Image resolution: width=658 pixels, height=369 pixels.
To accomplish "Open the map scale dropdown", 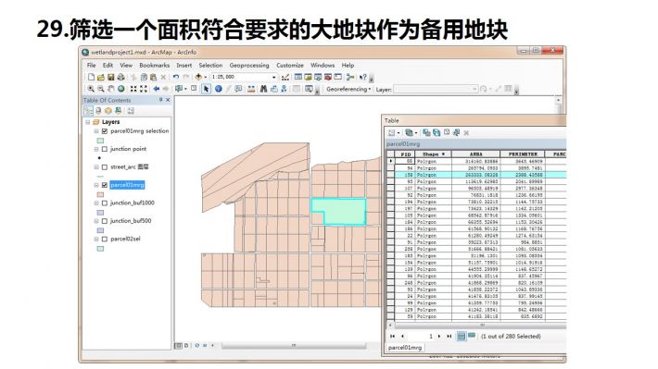I will (274, 77).
